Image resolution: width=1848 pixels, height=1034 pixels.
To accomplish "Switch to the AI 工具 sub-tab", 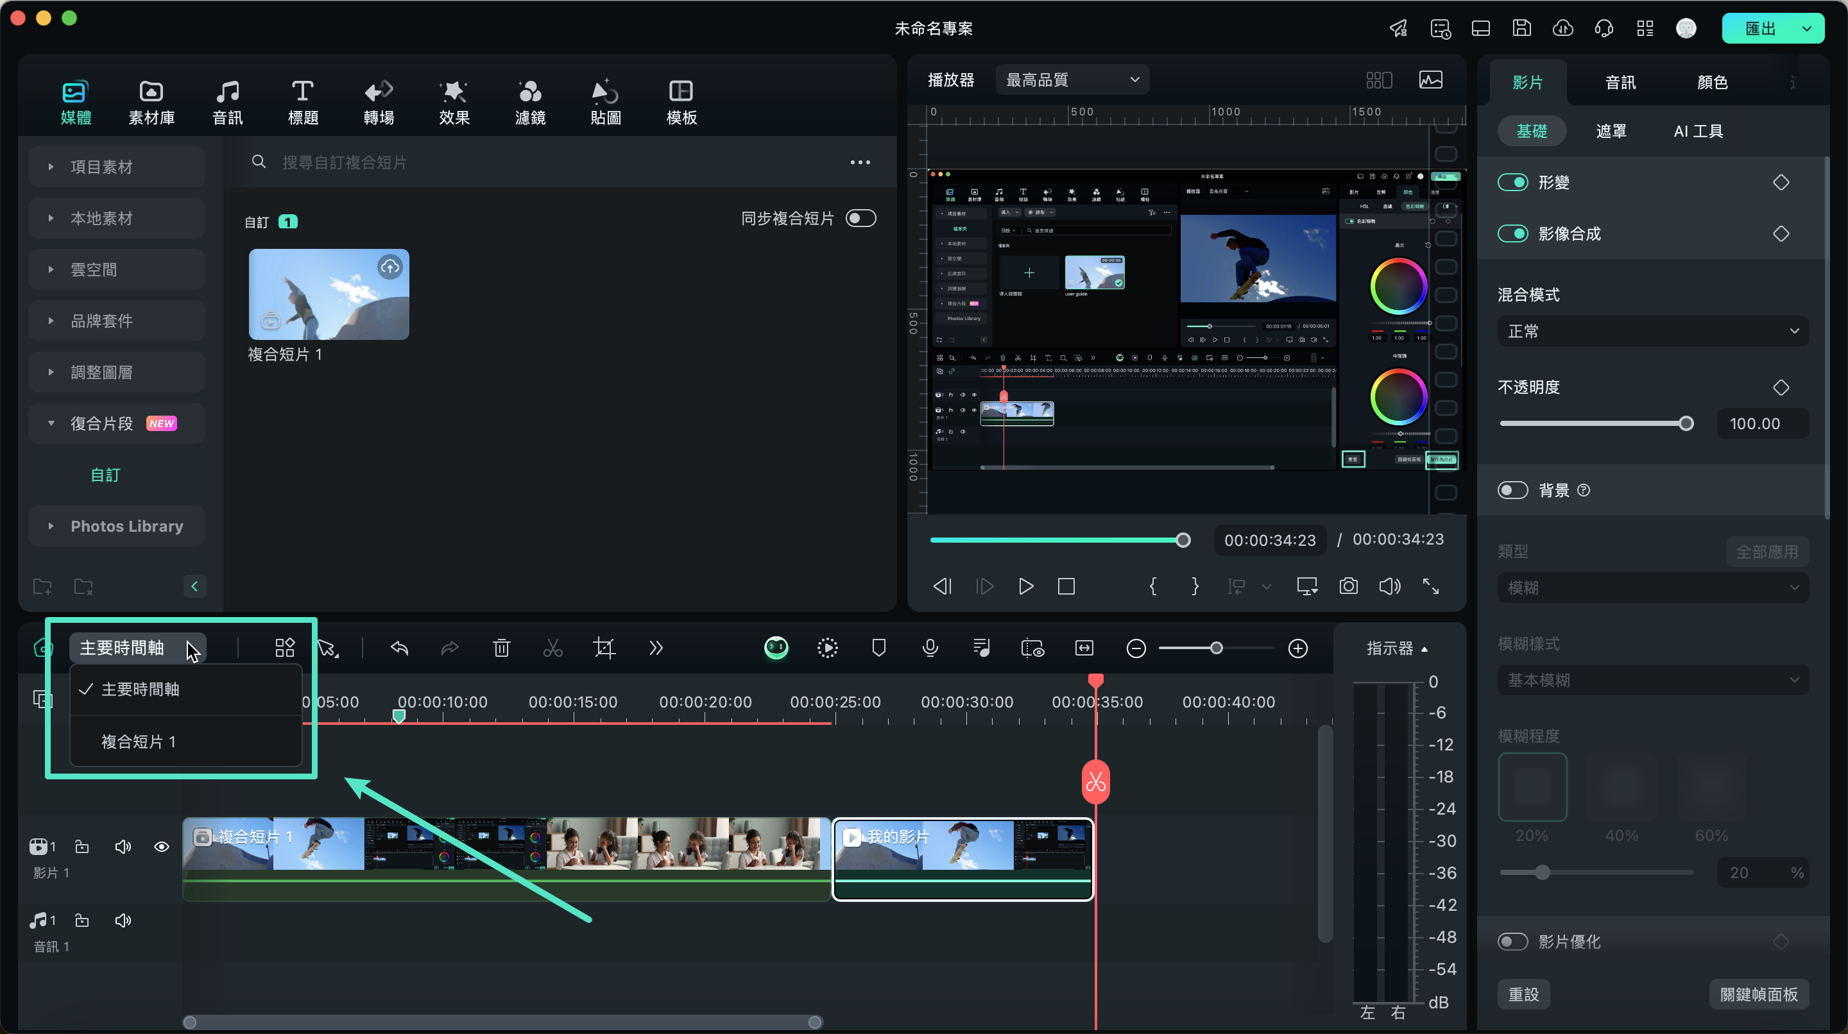I will 1698,131.
